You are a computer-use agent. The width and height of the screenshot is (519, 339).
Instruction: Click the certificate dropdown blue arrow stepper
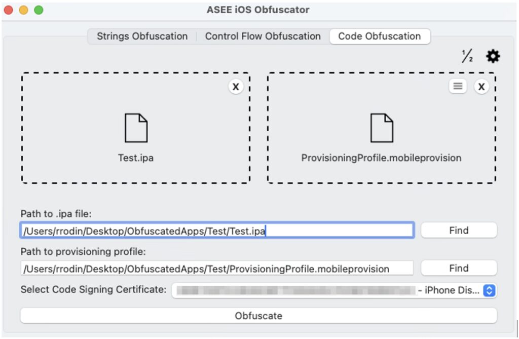coord(489,290)
